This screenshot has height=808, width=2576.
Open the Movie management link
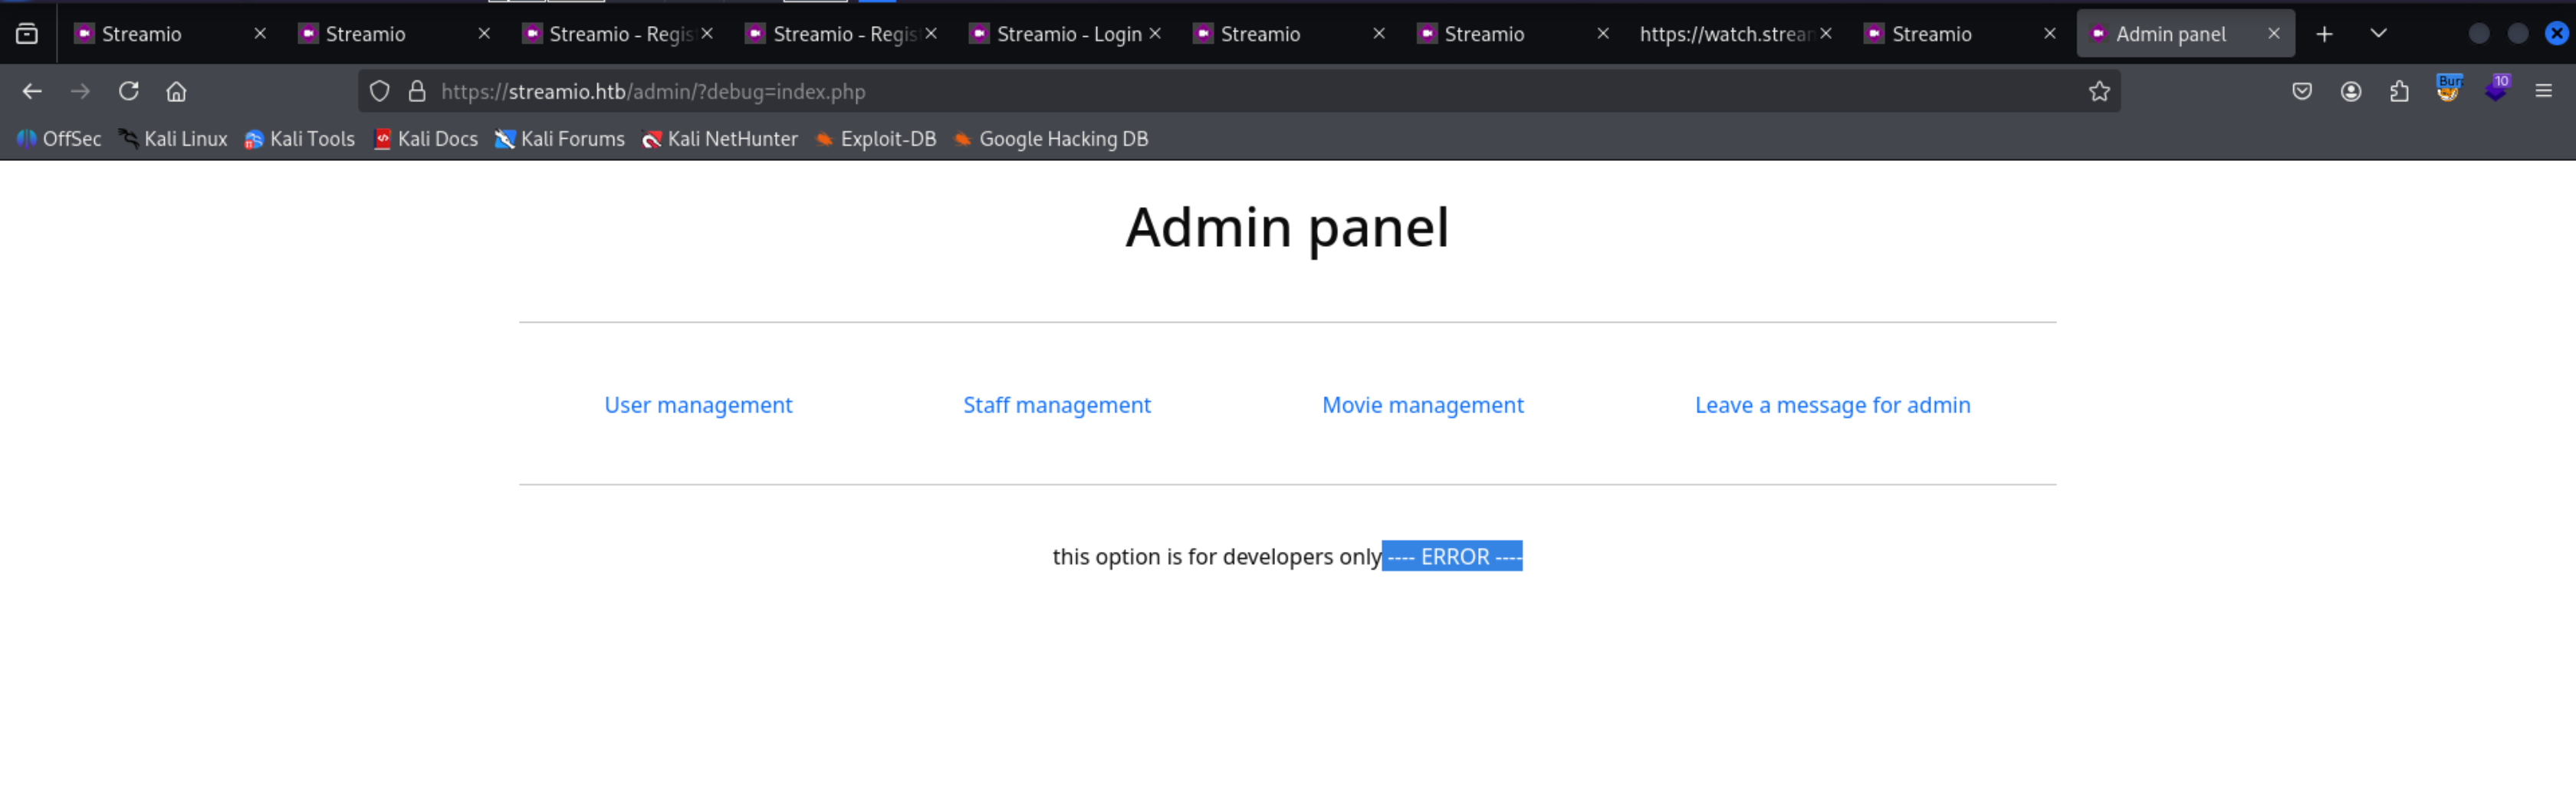pos(1422,405)
